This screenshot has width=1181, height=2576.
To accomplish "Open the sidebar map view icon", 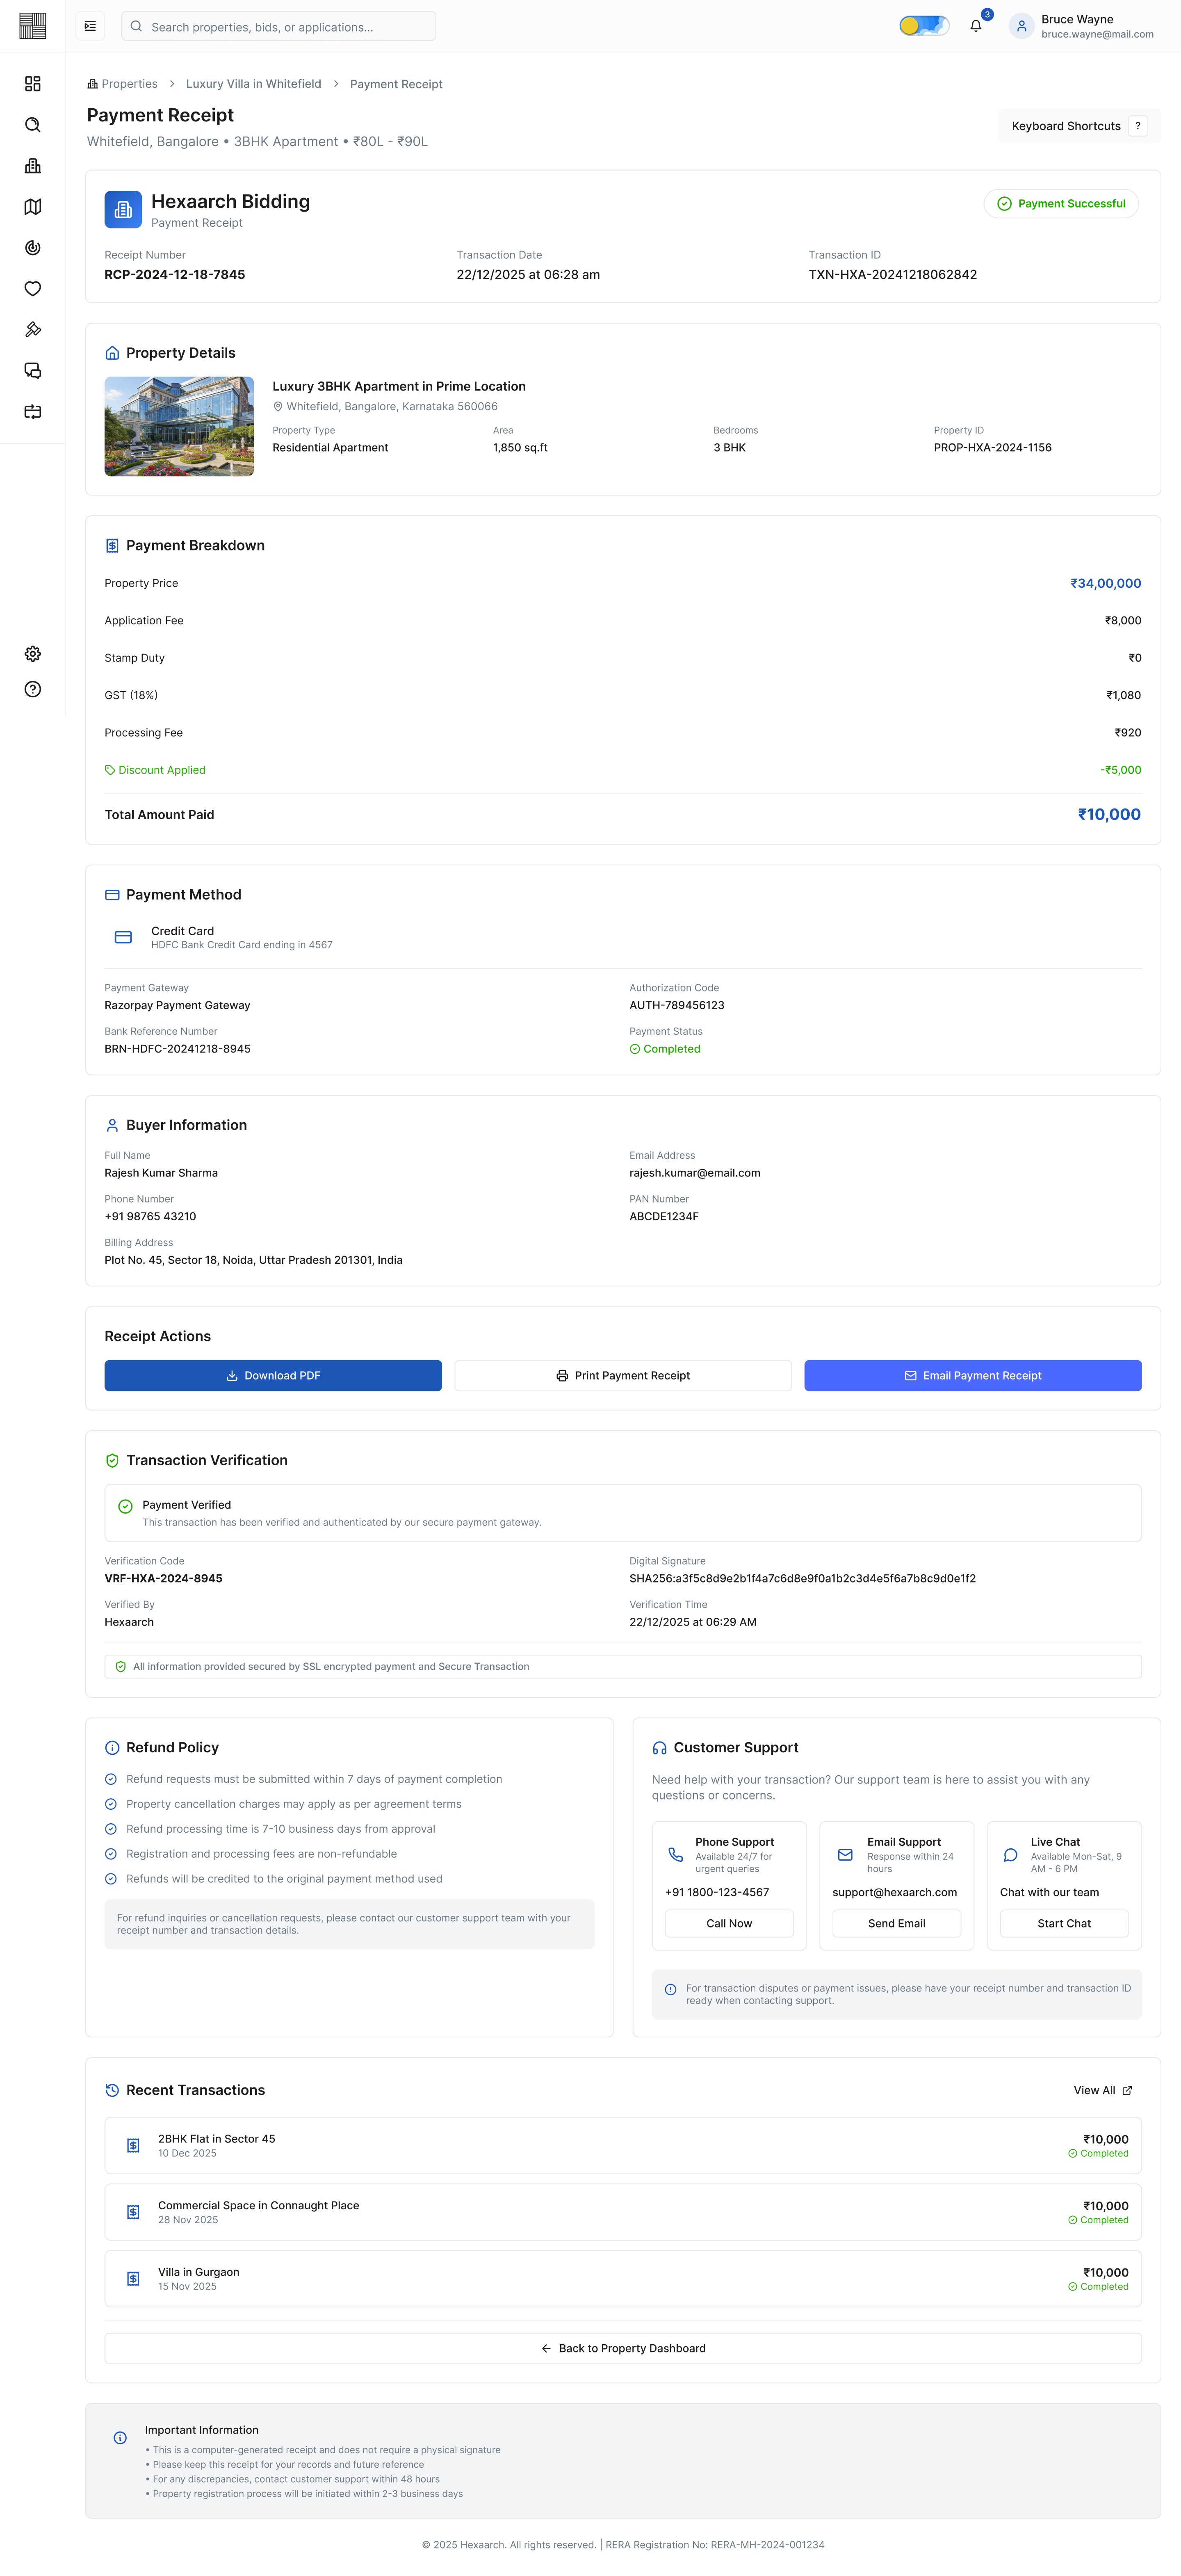I will click(33, 207).
